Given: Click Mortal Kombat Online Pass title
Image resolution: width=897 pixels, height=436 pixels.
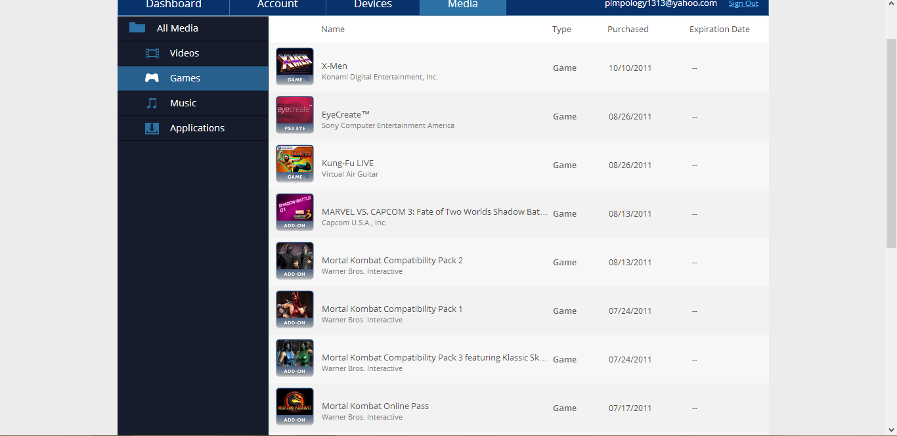Looking at the screenshot, I should click(375, 406).
